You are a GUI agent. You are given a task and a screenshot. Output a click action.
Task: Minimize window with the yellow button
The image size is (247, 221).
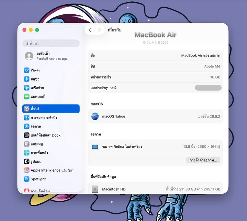[31, 30]
